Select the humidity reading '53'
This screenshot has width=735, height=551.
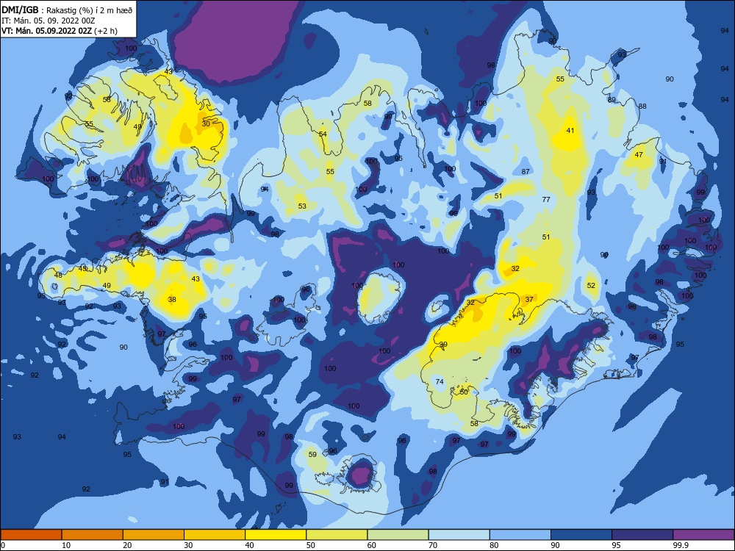pyautogui.click(x=302, y=206)
